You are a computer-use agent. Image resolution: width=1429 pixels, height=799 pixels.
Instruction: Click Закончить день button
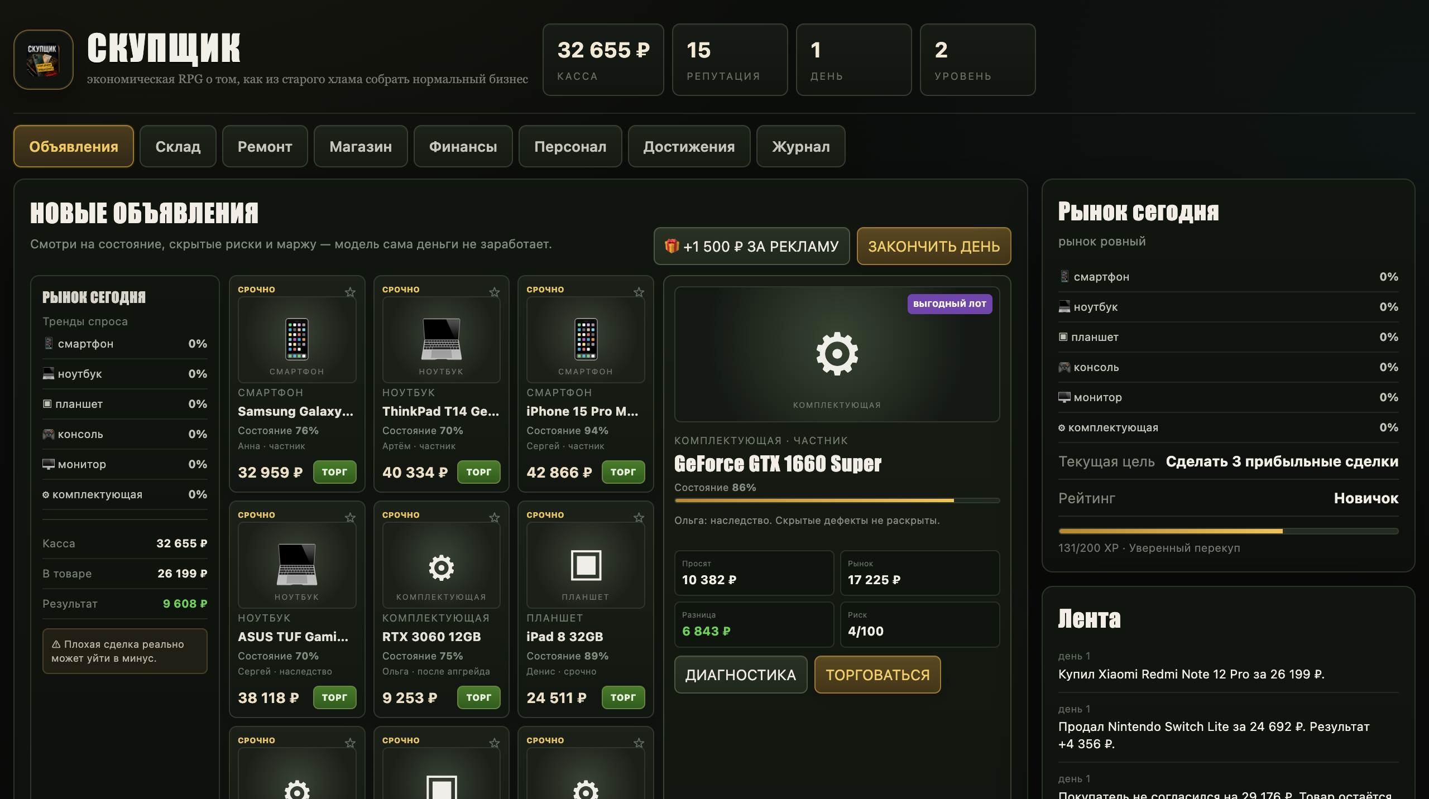(934, 246)
